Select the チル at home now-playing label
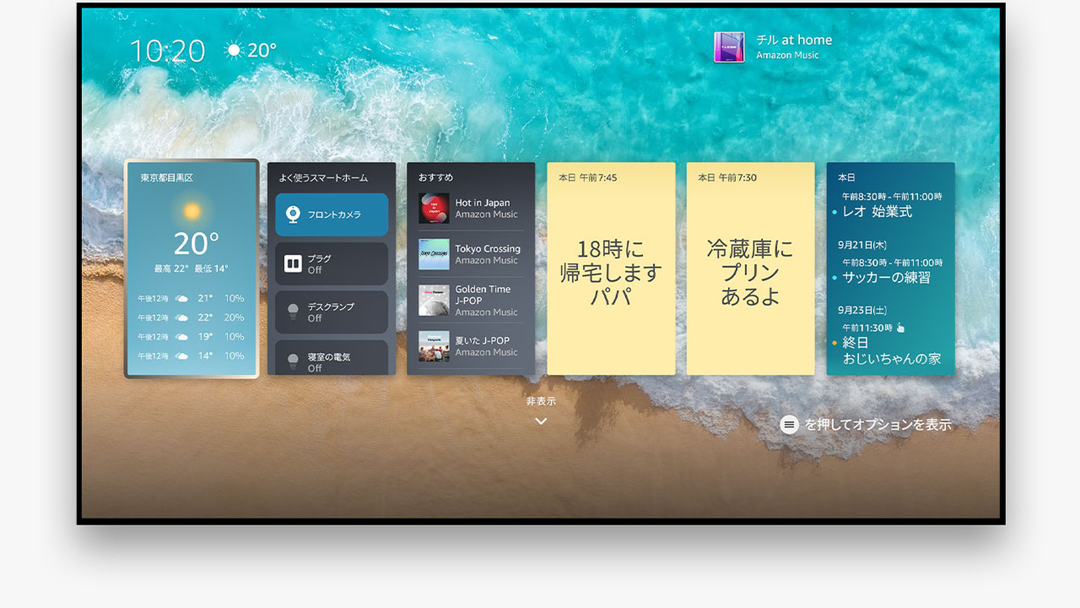Screen dimensions: 1080x608 794,39
